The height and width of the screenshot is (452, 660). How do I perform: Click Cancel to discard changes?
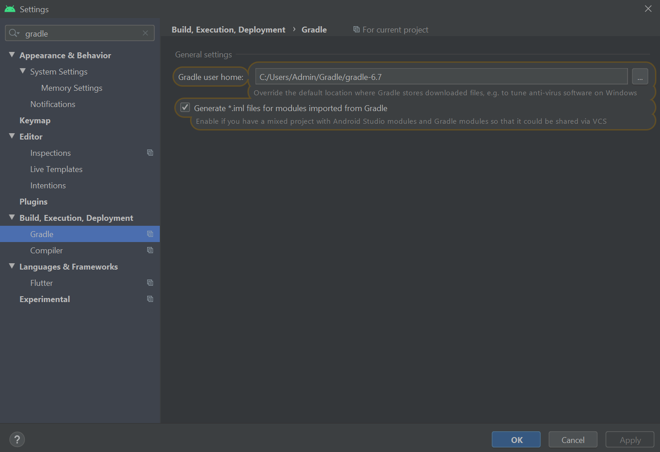click(573, 439)
